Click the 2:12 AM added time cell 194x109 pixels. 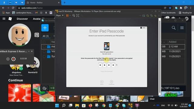pyautogui.click(x=173, y=47)
